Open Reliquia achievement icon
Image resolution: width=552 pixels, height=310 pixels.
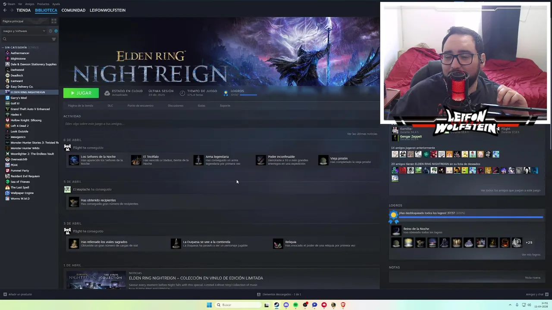pos(278,244)
